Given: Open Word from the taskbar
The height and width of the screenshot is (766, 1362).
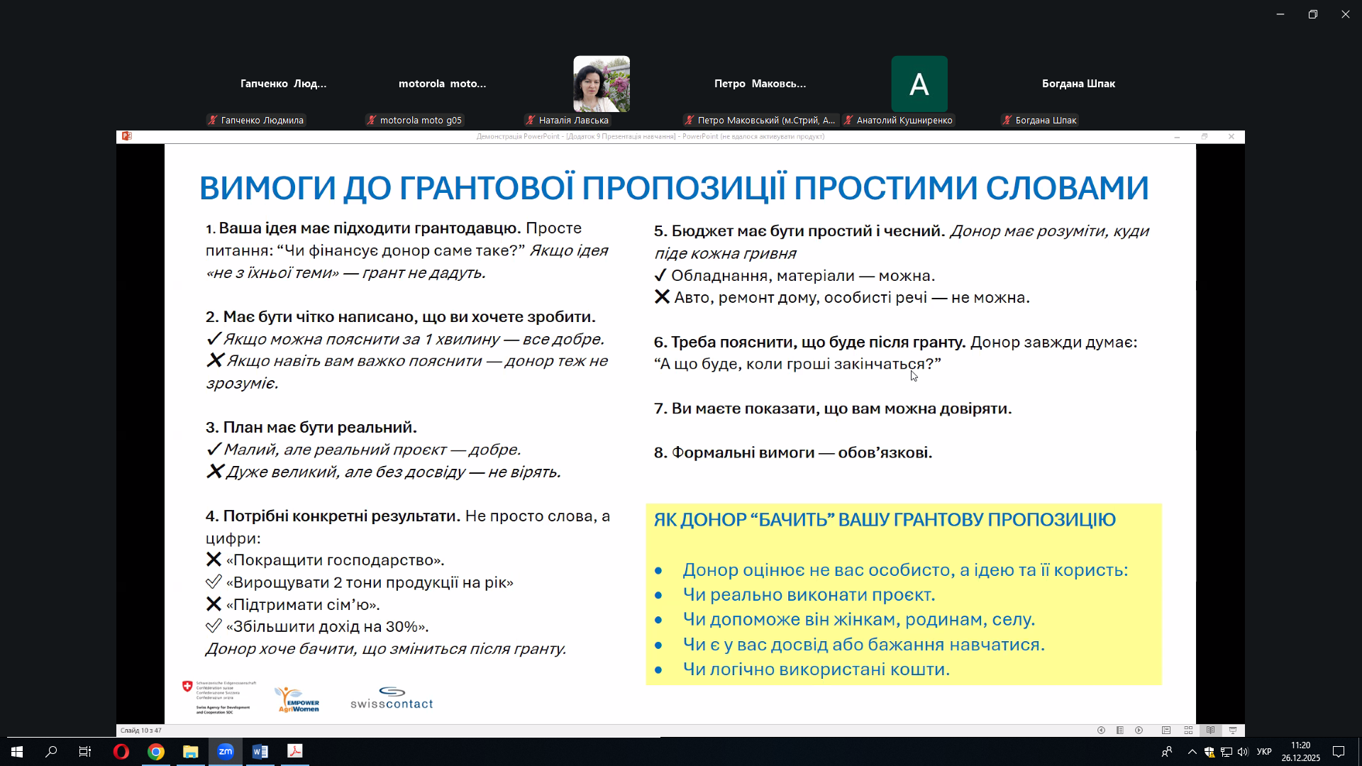Looking at the screenshot, I should pyautogui.click(x=260, y=752).
